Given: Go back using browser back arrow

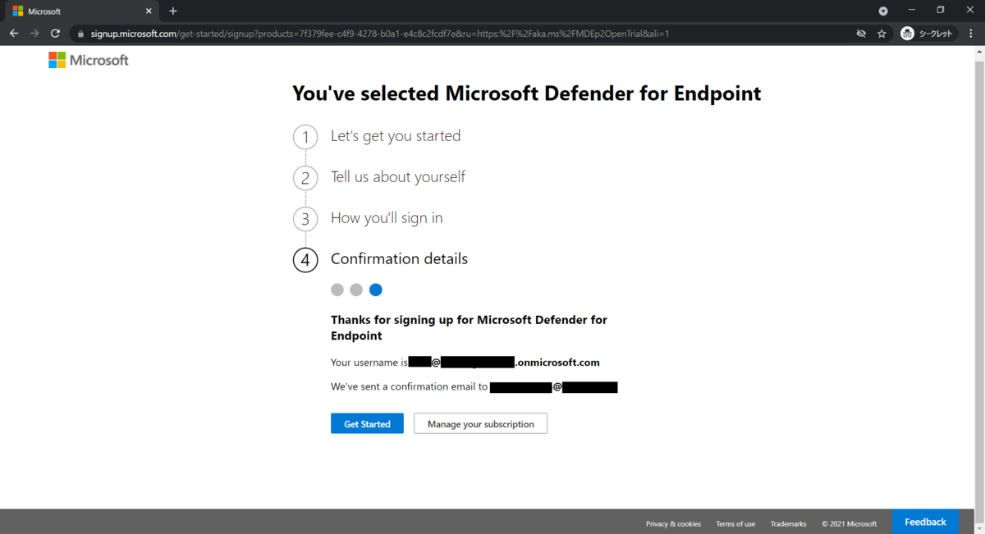Looking at the screenshot, I should tap(14, 34).
